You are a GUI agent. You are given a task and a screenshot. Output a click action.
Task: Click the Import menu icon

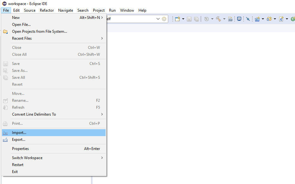pos(5,133)
